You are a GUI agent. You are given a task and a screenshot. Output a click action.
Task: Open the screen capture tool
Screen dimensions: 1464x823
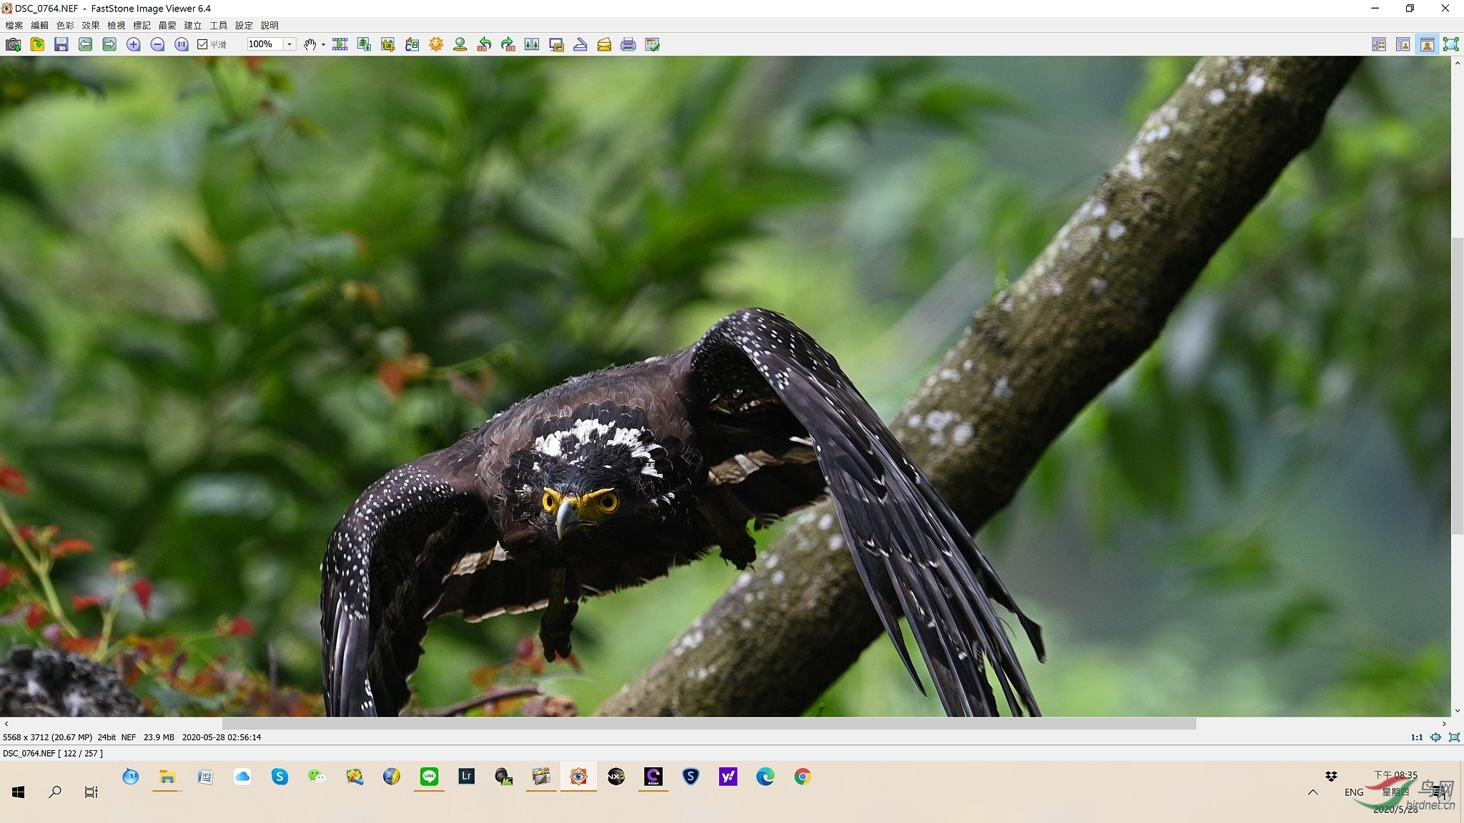click(557, 44)
